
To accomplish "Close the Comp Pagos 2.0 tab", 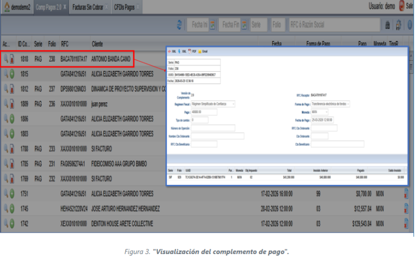I will tap(65, 7).
